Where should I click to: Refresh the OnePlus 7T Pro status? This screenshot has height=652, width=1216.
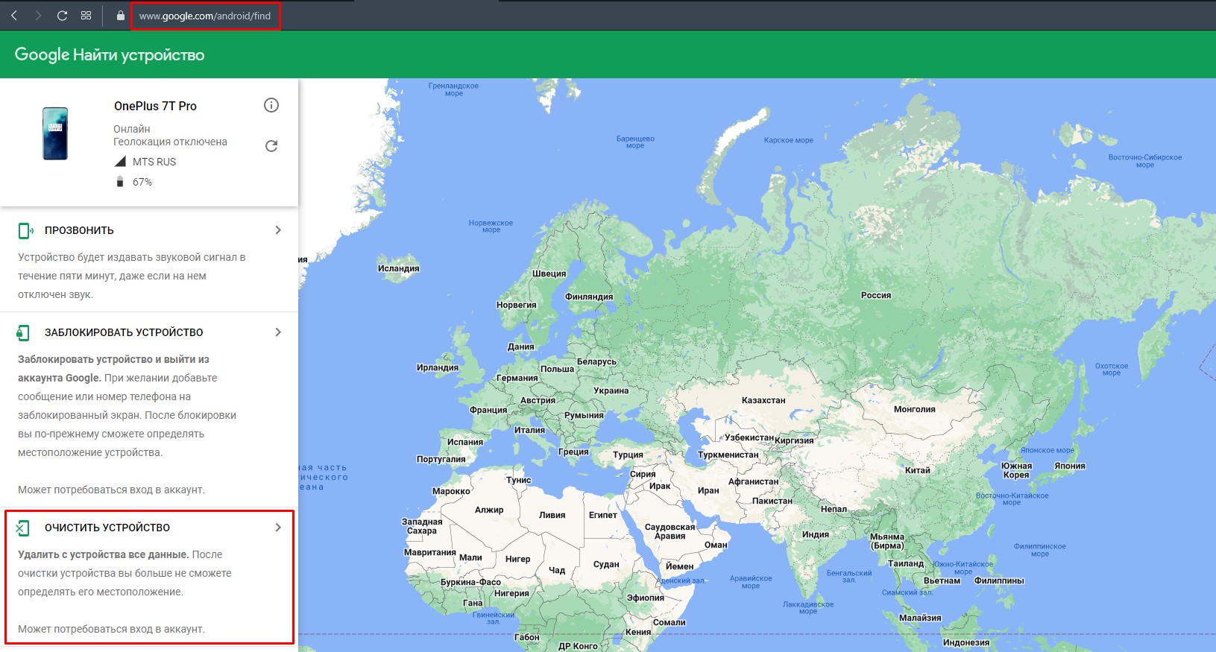pos(271,146)
